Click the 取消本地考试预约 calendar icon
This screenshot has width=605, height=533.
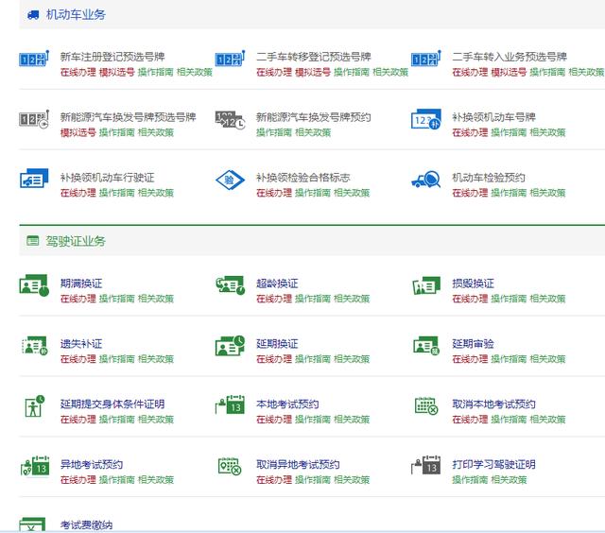[x=426, y=405]
